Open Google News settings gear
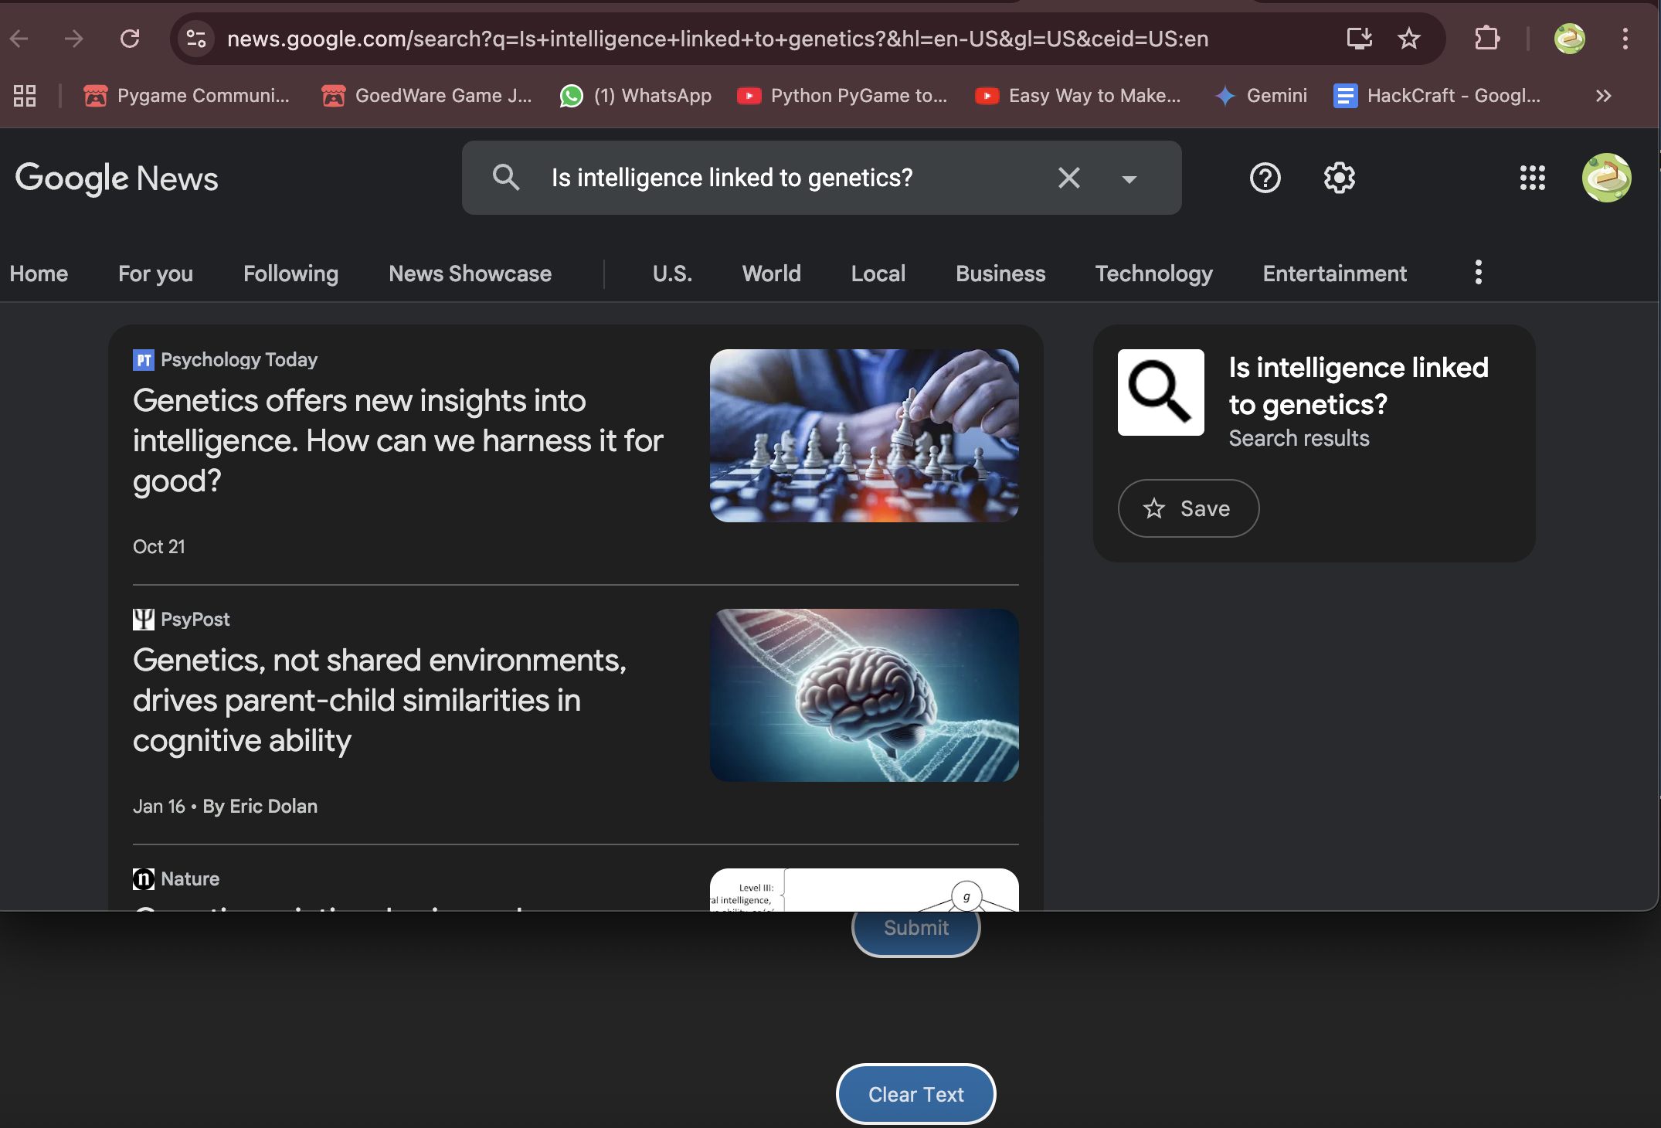Viewport: 1661px width, 1128px height. (1339, 178)
